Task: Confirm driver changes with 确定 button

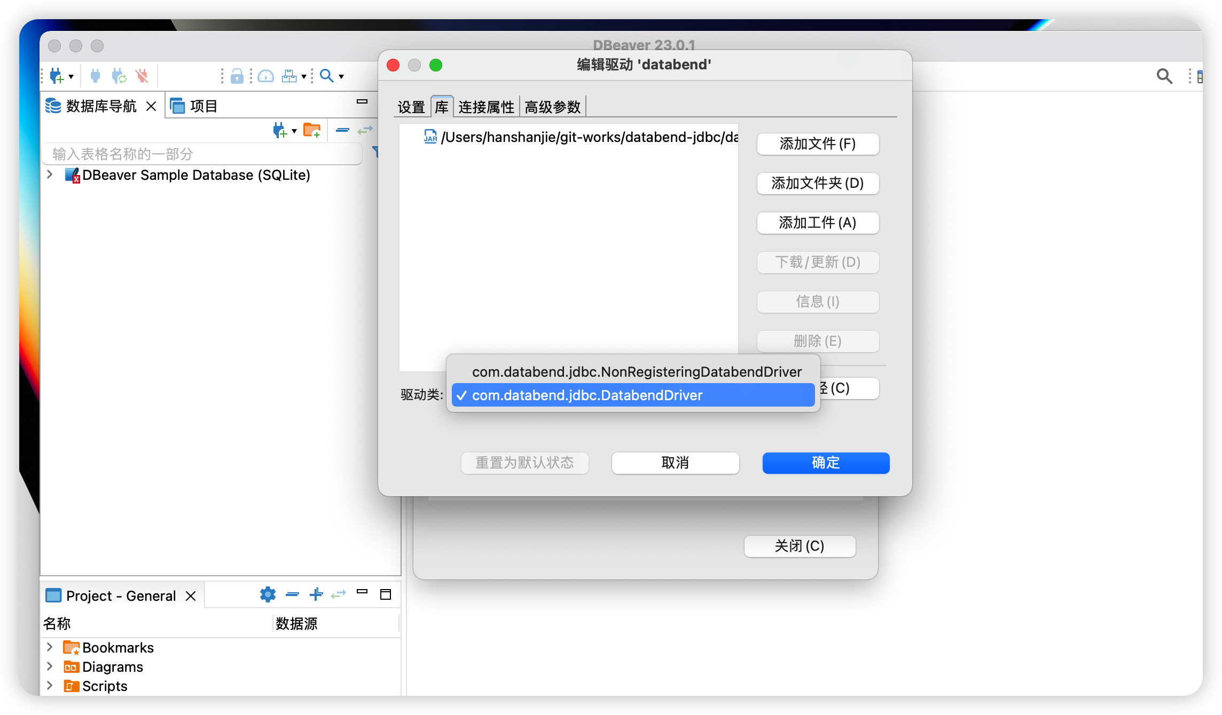Action: coord(825,463)
